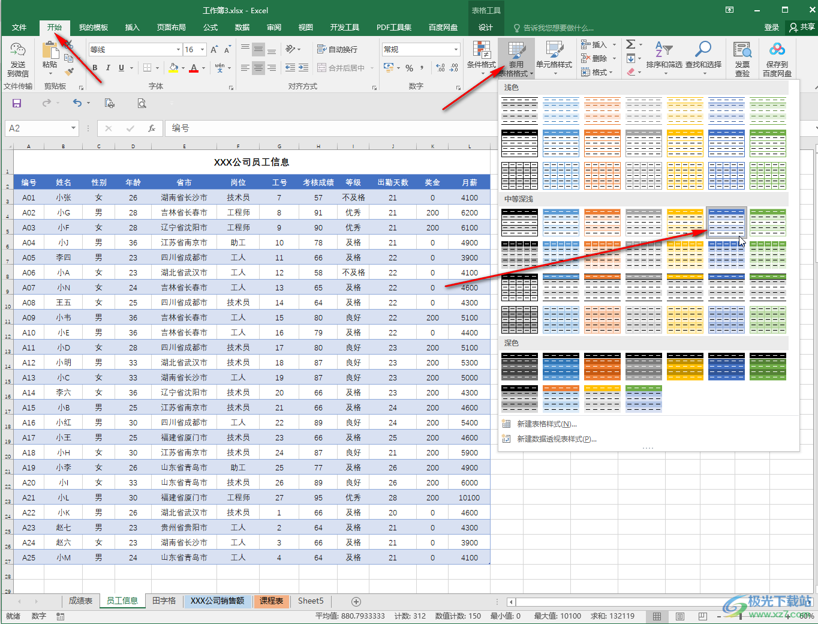Image resolution: width=818 pixels, height=624 pixels.
Task: Apply percent style with the % icon
Action: [x=409, y=68]
